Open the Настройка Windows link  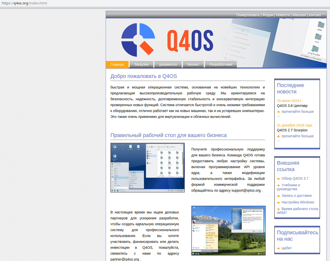tap(298, 202)
